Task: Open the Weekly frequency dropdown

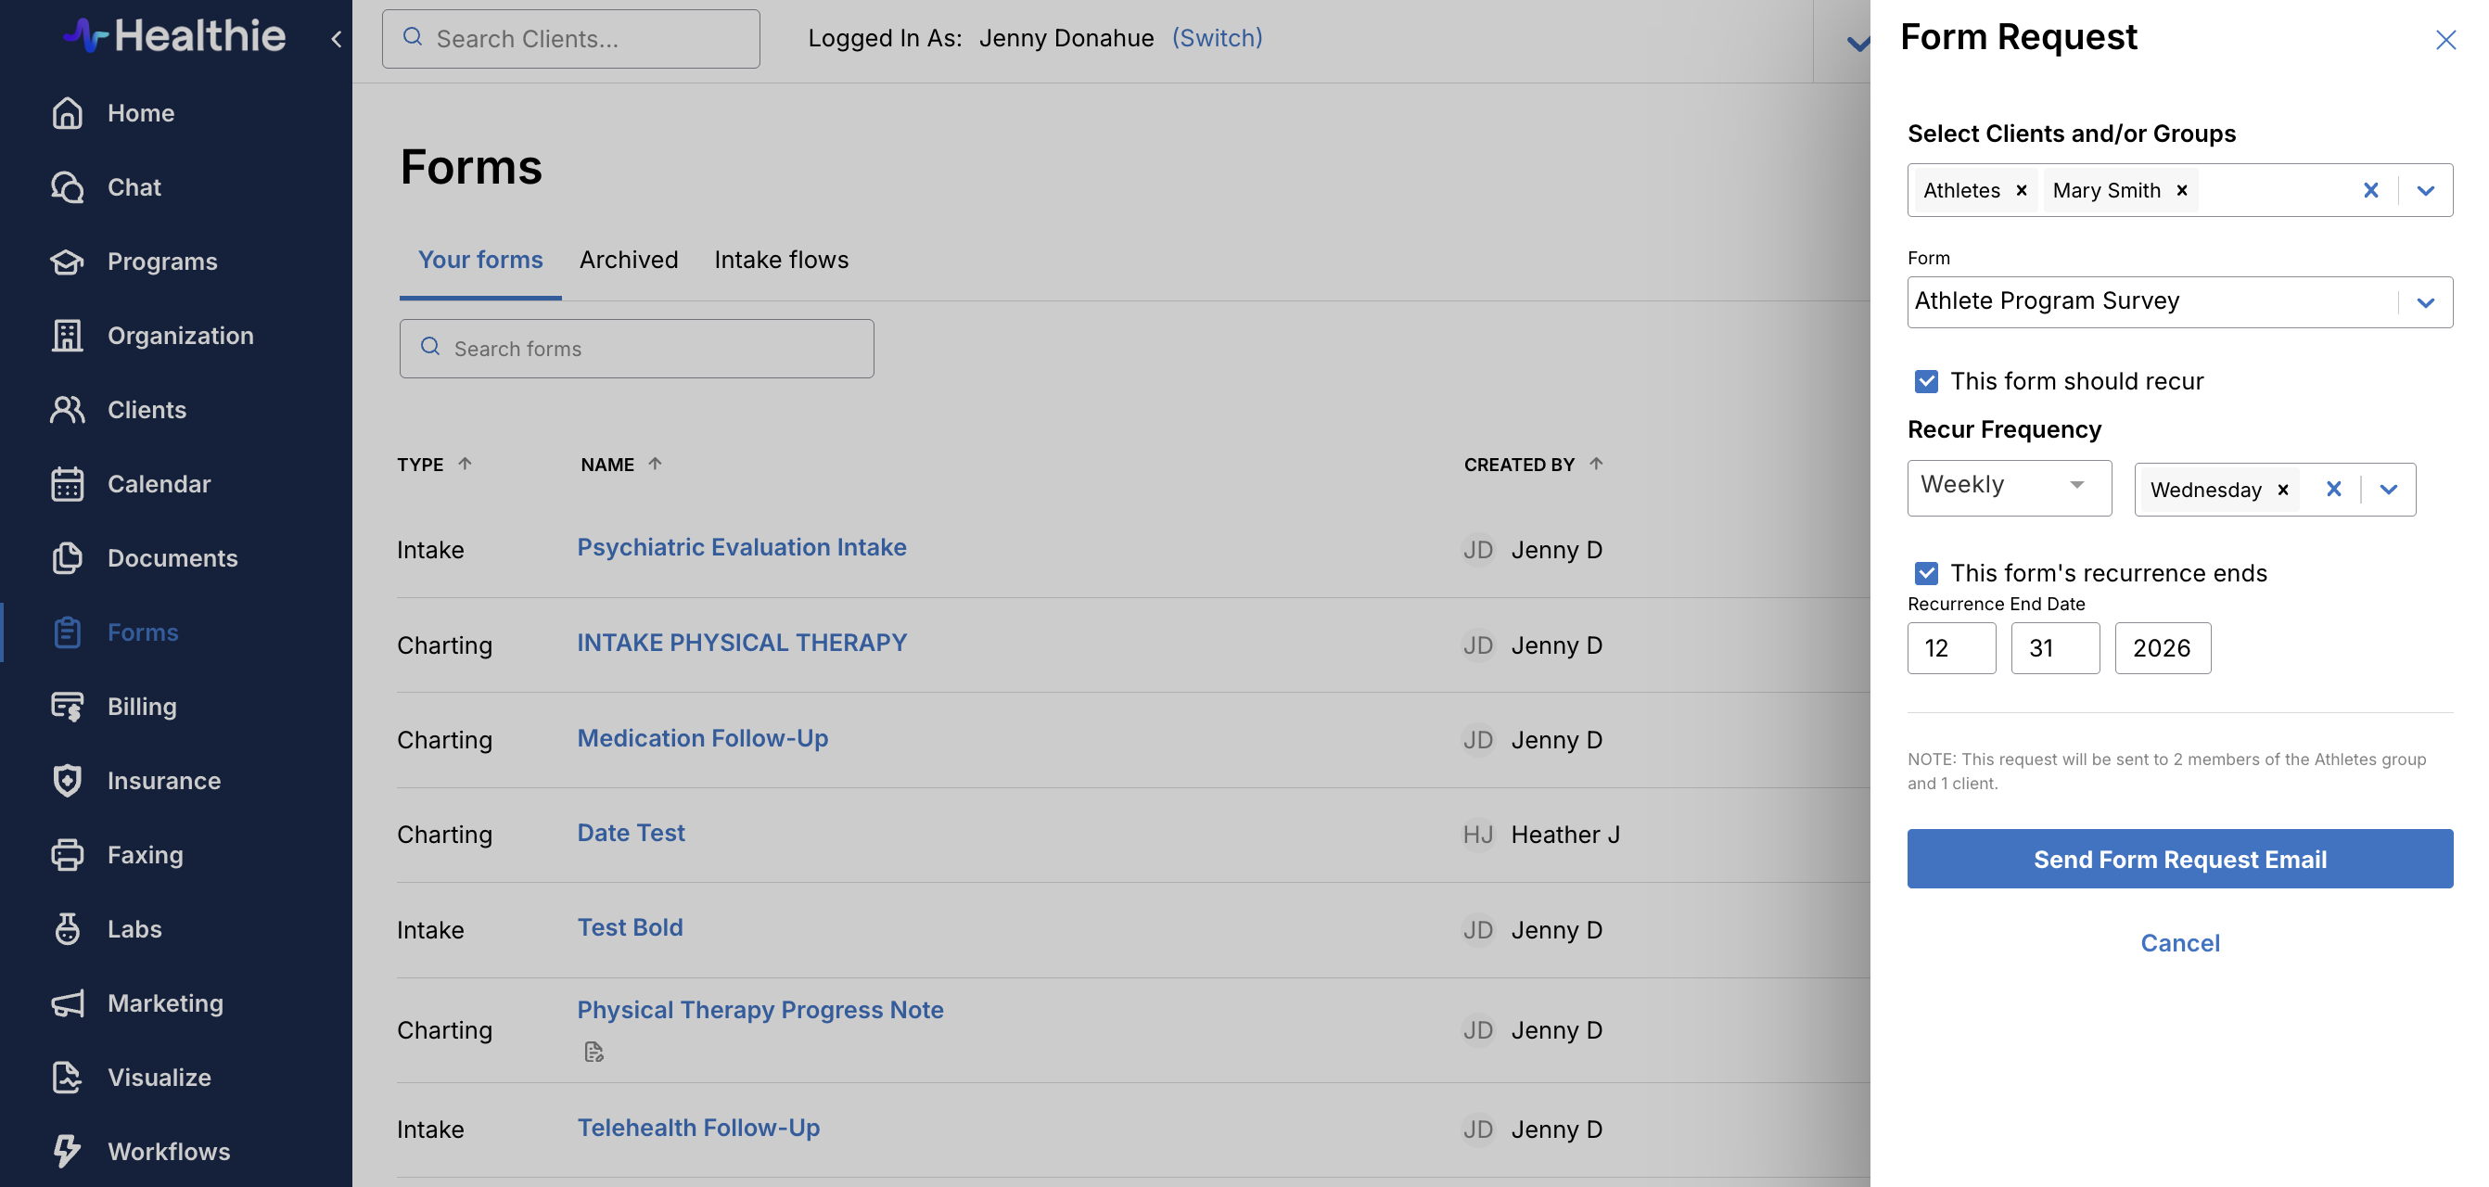Action: (x=2009, y=486)
